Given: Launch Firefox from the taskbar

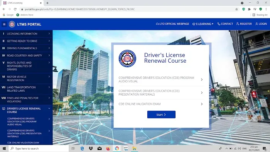Looking at the screenshot, I should coord(108,149).
